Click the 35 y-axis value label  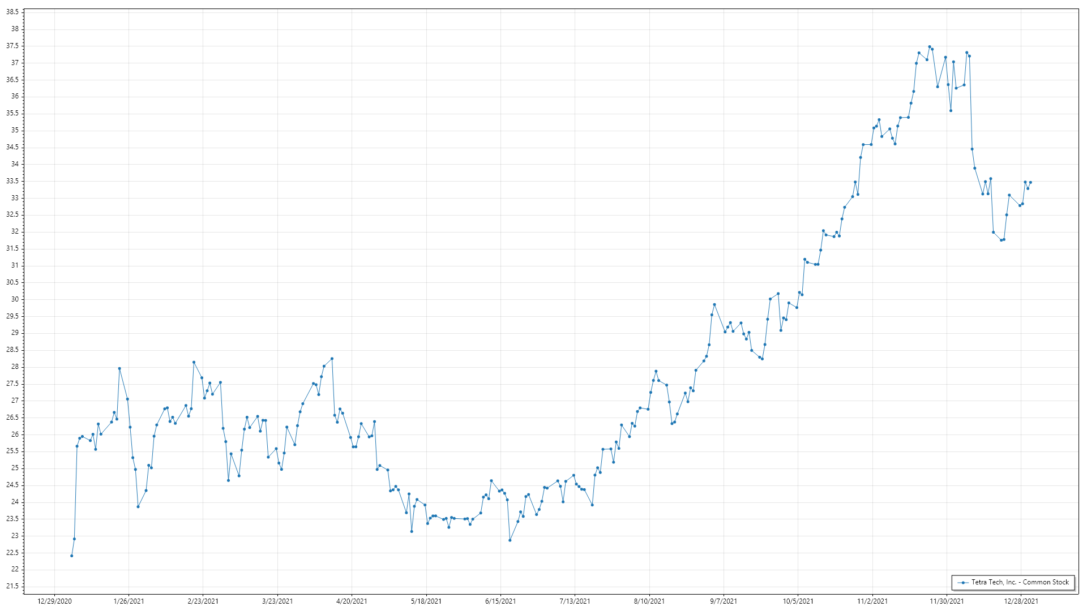pyautogui.click(x=15, y=130)
